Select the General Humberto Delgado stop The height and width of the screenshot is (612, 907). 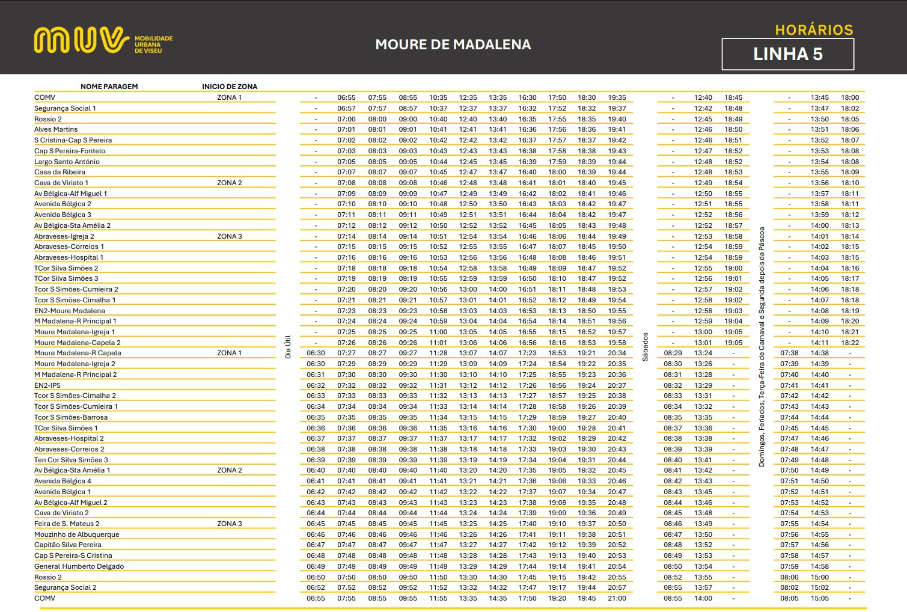click(x=79, y=566)
